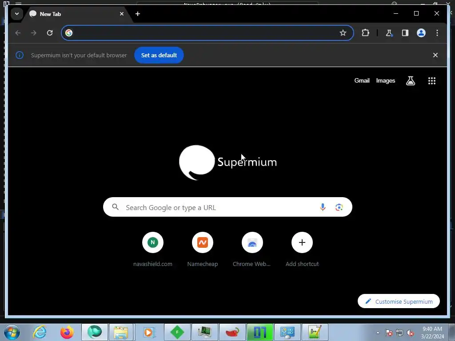Screen dimensions: 455x341
Task: Dismiss the default browser infobar
Action: click(x=435, y=55)
